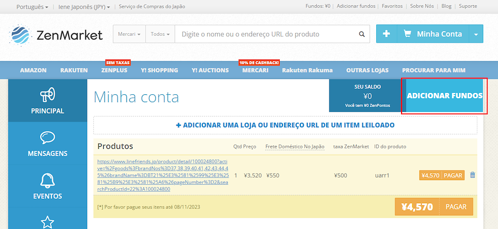Click Serviço de Compras do Japão link

click(152, 6)
